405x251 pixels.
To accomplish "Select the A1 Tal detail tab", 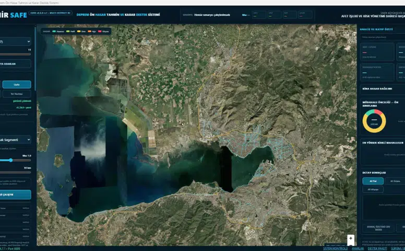I will pos(373,181).
